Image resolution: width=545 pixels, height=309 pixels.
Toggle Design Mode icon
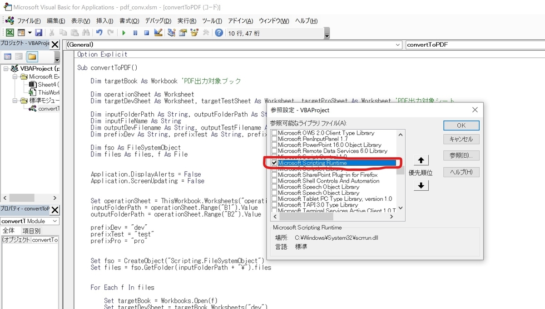(x=158, y=33)
